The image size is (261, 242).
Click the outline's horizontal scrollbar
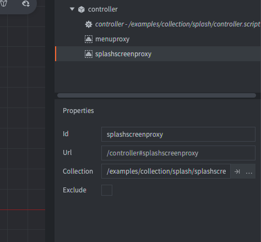156,95
